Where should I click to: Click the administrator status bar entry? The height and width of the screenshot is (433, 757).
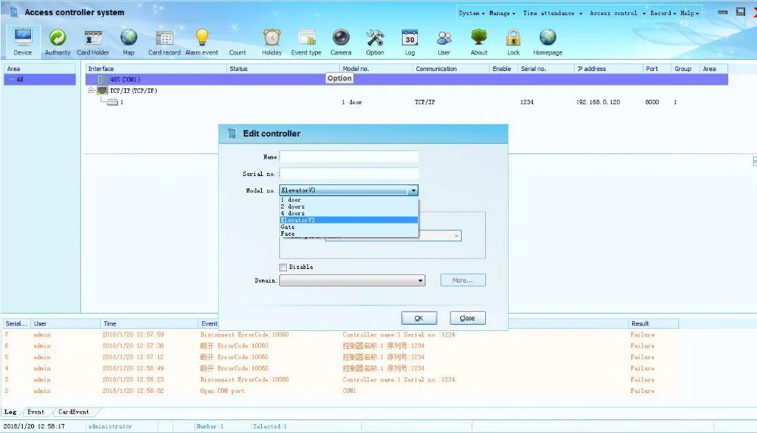pyautogui.click(x=110, y=427)
